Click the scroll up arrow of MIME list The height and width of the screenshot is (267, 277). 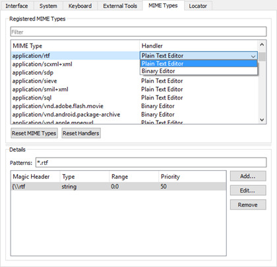262,45
